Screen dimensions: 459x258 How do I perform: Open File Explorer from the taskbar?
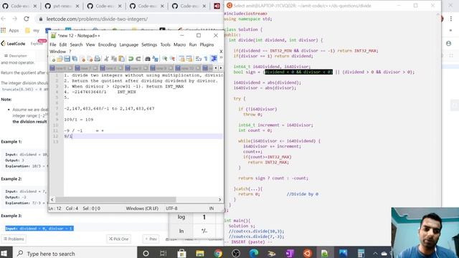(x=200, y=253)
